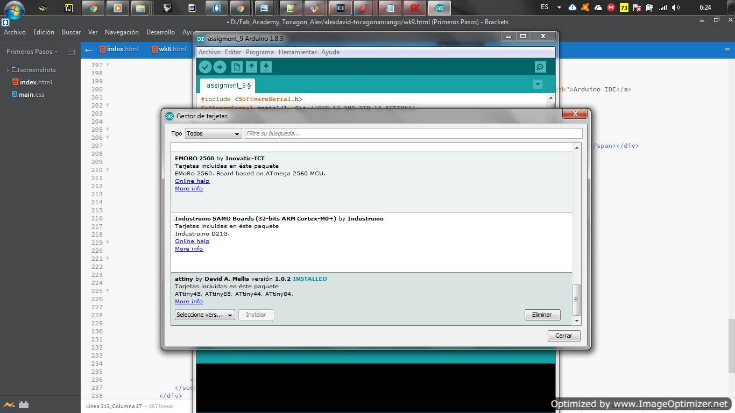This screenshot has width=735, height=413.
Task: Save the sketch with Save icon
Action: tap(266, 67)
